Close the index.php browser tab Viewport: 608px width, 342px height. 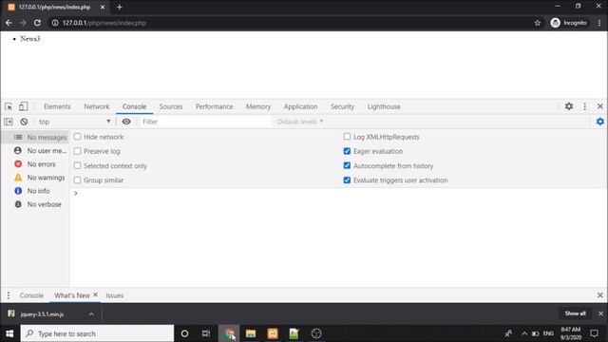tap(103, 7)
